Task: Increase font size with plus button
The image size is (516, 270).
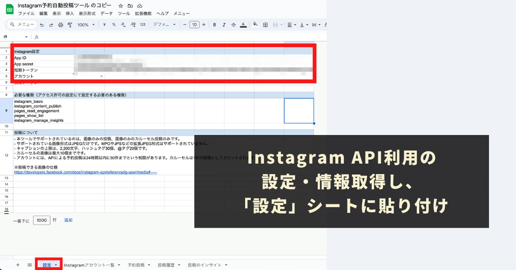Action: [204, 25]
